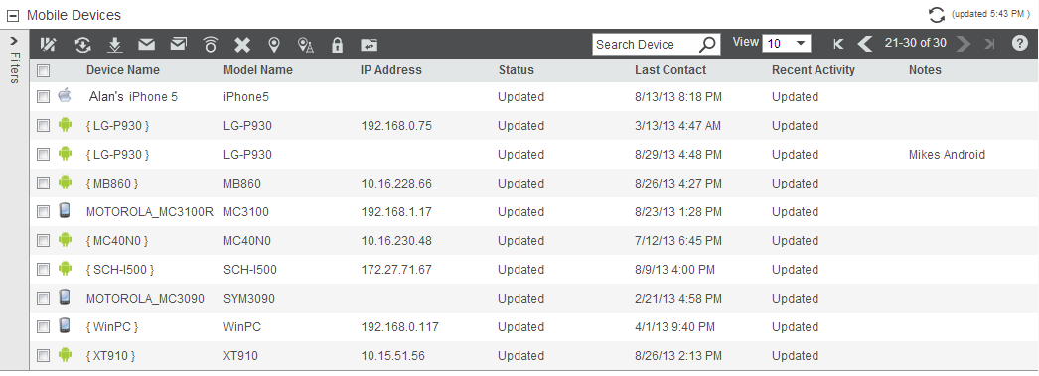This screenshot has height=376, width=1039.
Task: Click the X delete device icon
Action: [x=242, y=45]
